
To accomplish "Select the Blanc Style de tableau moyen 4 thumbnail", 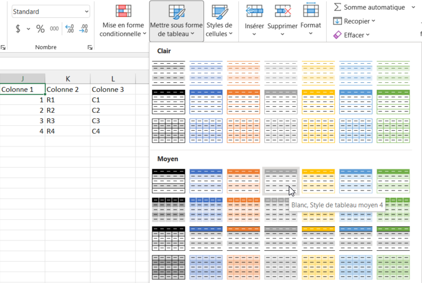I will (281, 181).
